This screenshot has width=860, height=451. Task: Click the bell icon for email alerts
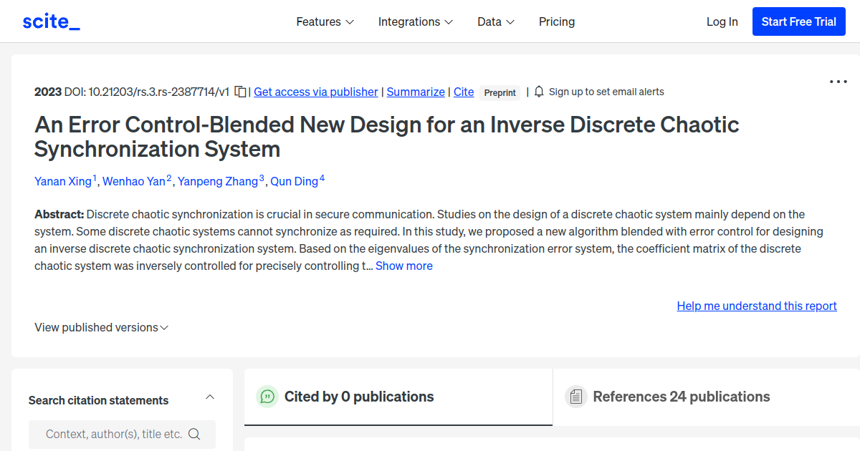point(539,92)
